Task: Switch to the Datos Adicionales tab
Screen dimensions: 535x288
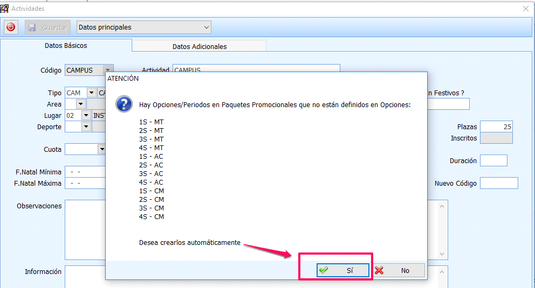Action: click(199, 46)
